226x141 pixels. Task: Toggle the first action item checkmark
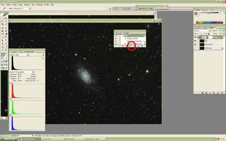116,36
